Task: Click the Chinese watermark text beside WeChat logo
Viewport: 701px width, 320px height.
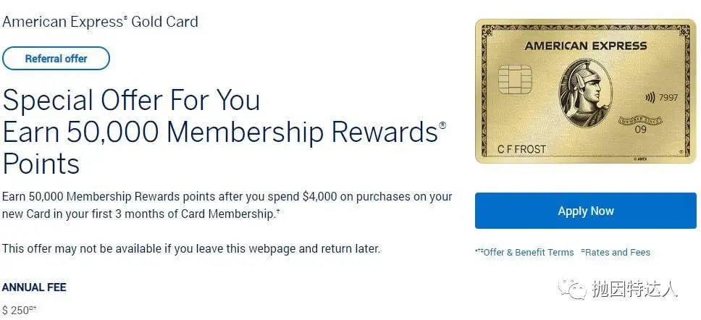Action: [635, 289]
